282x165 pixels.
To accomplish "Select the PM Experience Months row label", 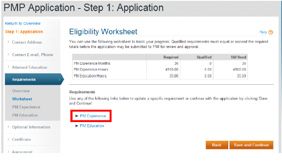I will (93, 63).
